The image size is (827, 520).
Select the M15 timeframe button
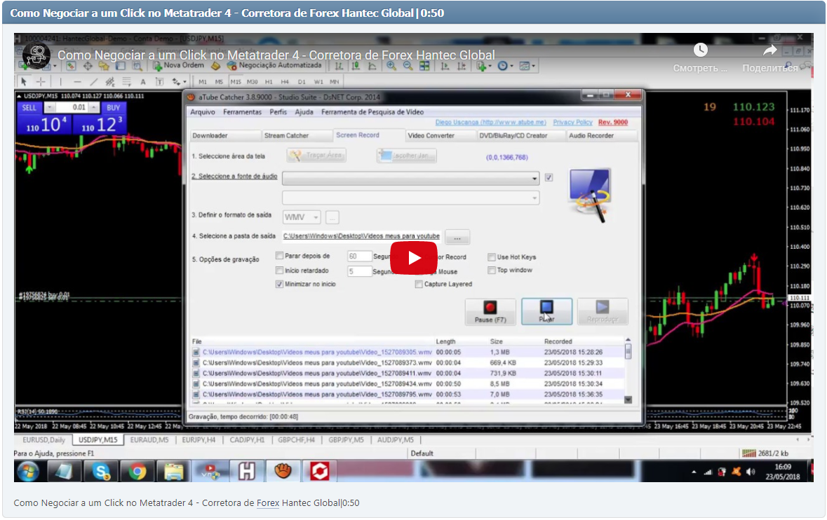[236, 81]
